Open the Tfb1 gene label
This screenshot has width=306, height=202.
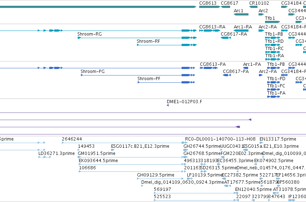tap(270, 18)
